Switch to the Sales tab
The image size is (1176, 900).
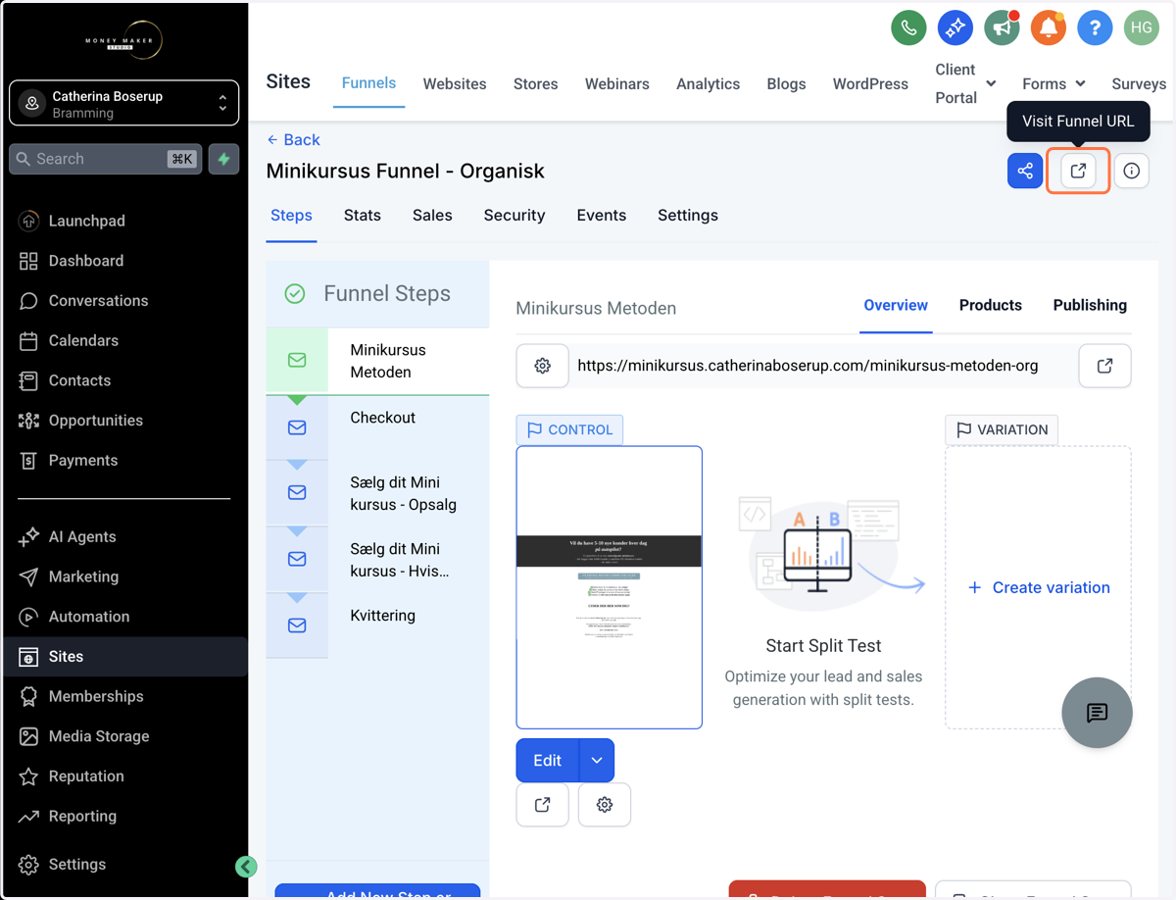tap(432, 215)
